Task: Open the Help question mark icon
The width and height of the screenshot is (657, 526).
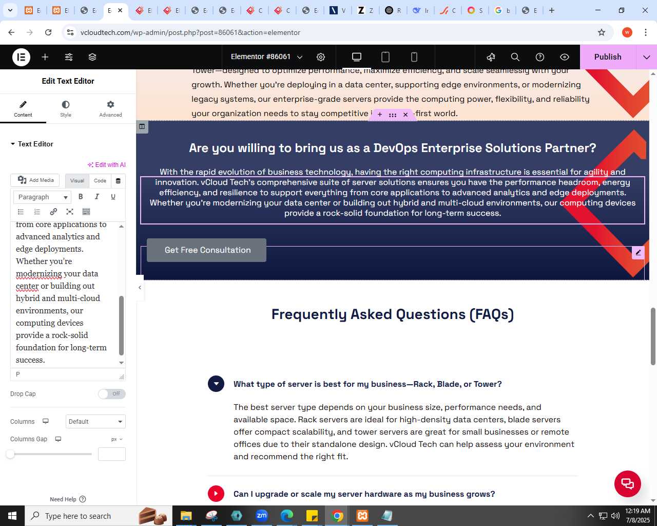Action: click(x=540, y=57)
